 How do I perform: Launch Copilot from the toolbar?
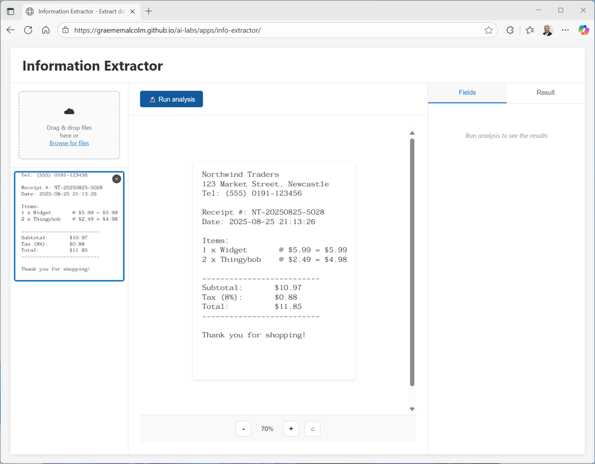[583, 30]
